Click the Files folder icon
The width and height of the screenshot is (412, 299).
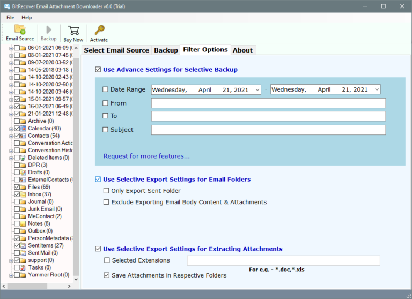coord(23,187)
